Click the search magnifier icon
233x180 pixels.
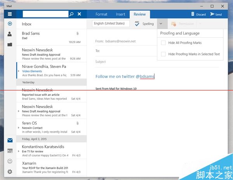tap(71, 14)
